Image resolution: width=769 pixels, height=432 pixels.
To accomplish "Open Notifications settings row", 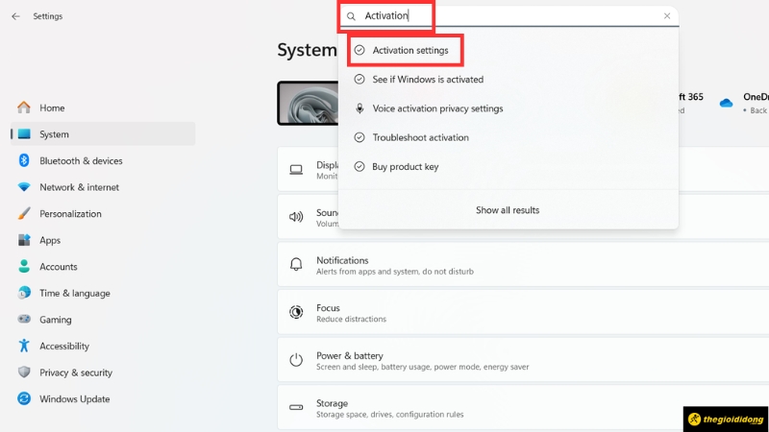I will coord(523,265).
